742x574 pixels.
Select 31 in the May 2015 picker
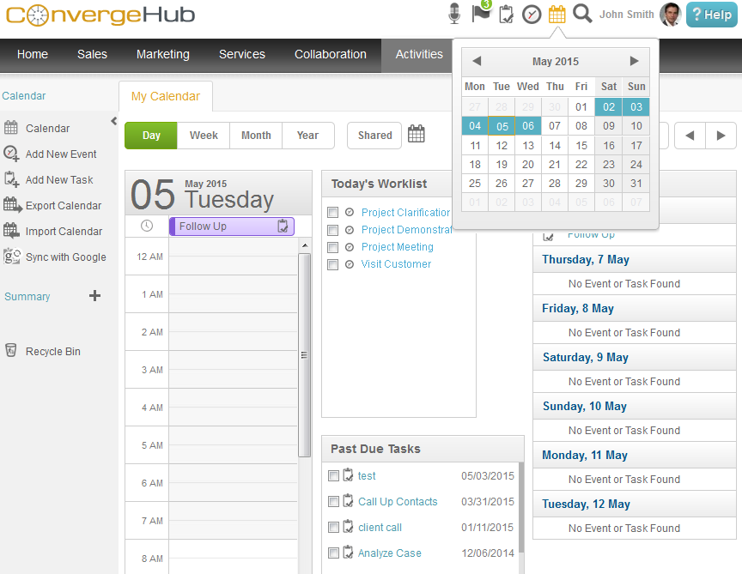pos(636,184)
